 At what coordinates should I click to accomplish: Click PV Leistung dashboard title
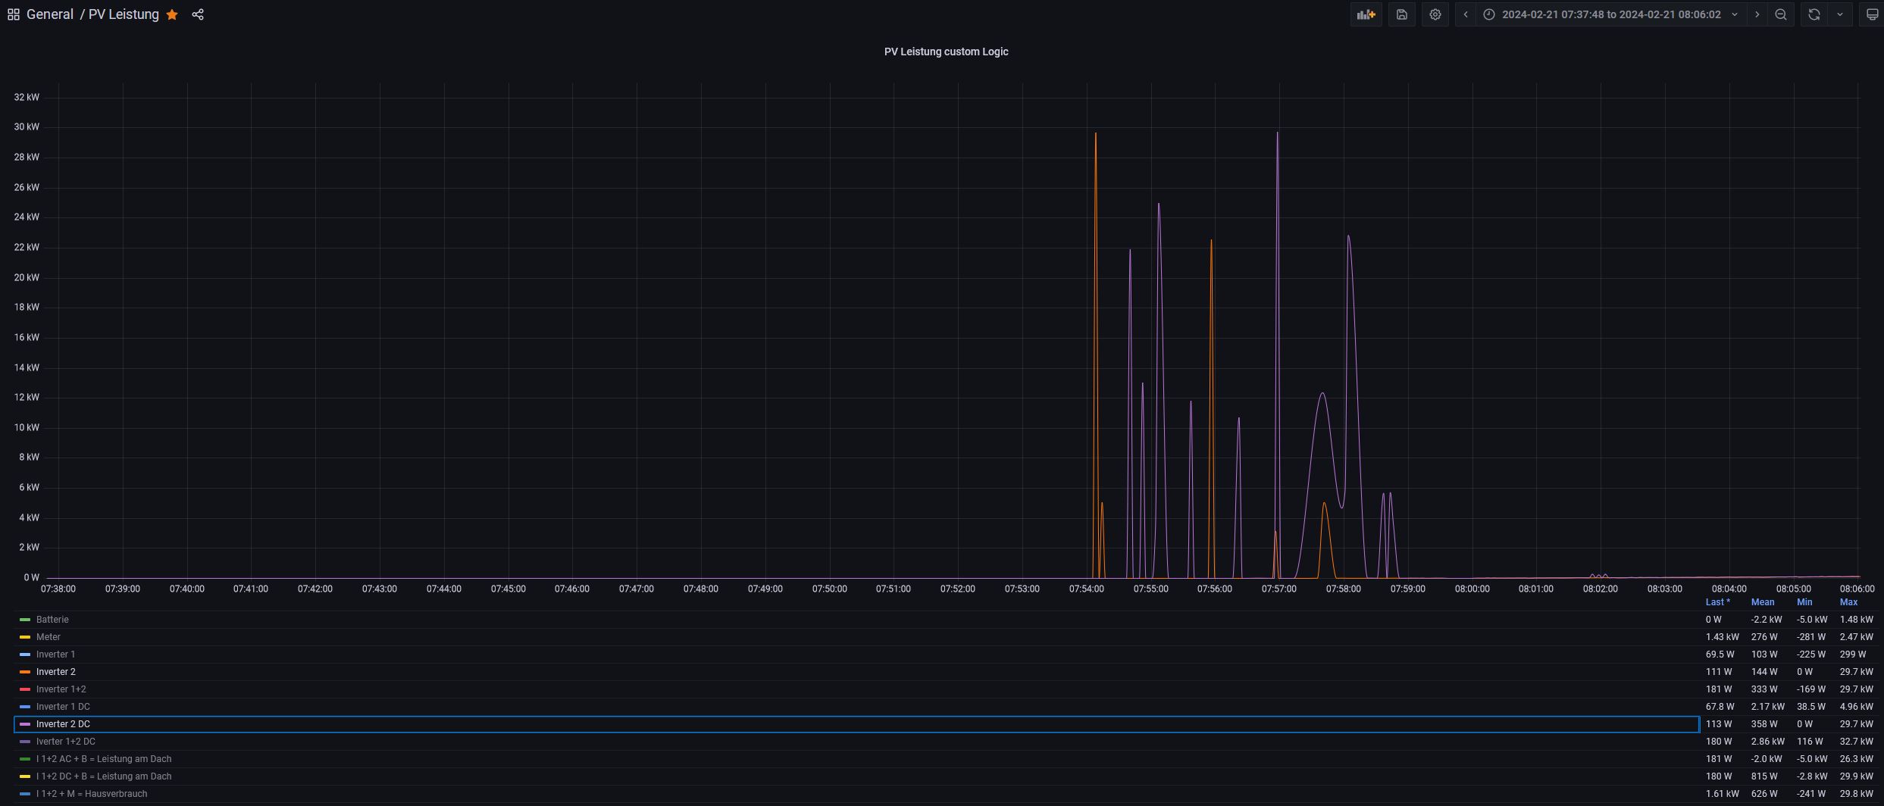pos(124,14)
